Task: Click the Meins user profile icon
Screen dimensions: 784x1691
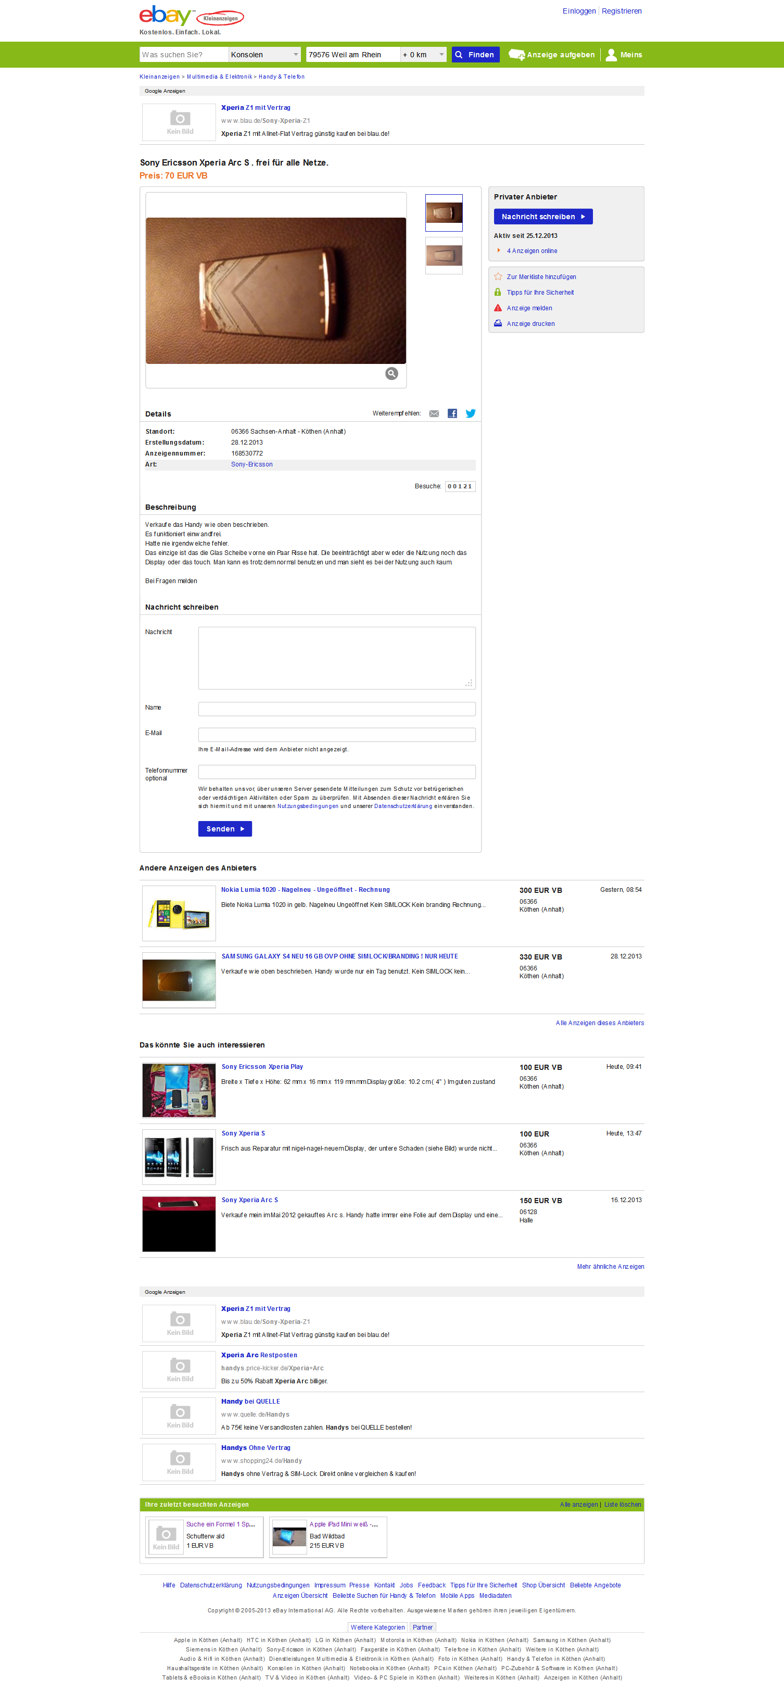Action: pyautogui.click(x=611, y=55)
